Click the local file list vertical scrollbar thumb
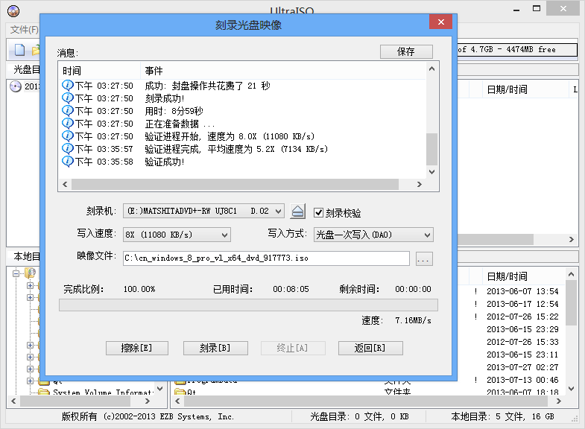Screen dimensions: 585x429 [571, 302]
